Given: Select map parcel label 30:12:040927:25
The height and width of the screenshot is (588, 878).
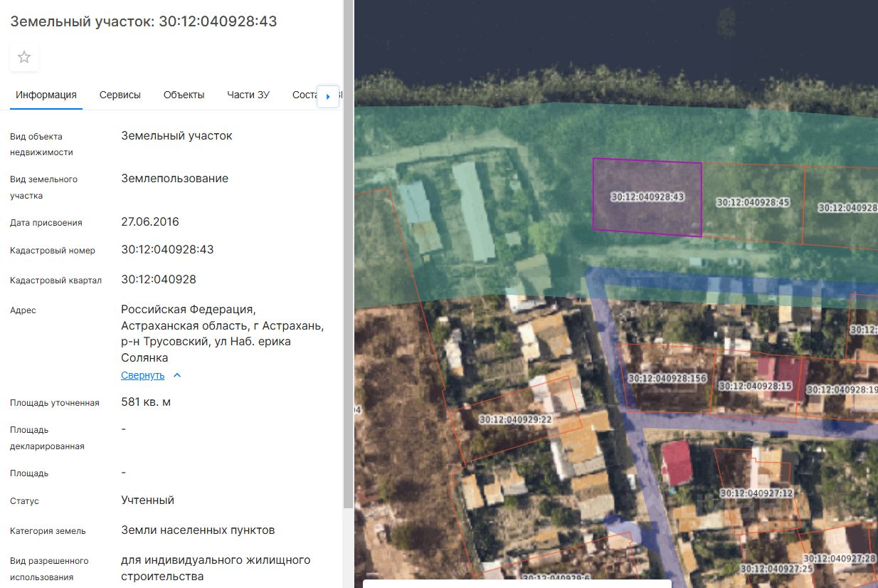Looking at the screenshot, I should [x=776, y=569].
